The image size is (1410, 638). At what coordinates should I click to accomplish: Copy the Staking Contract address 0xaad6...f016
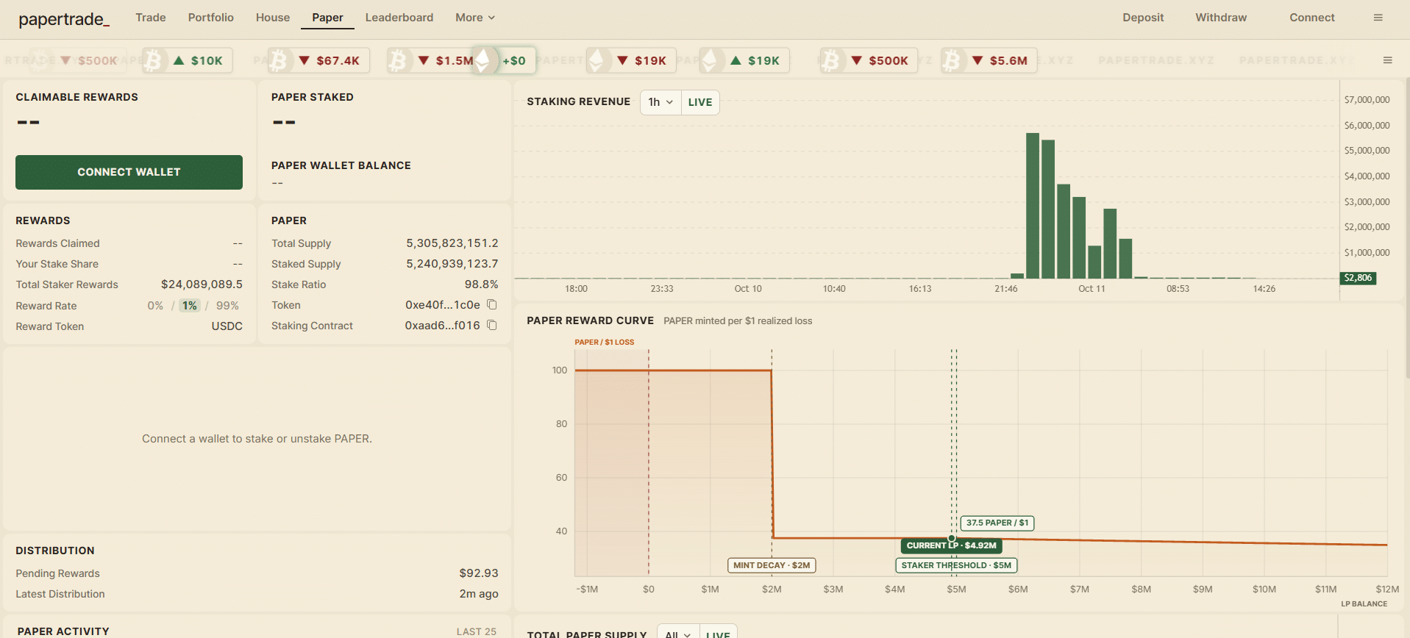click(x=492, y=325)
